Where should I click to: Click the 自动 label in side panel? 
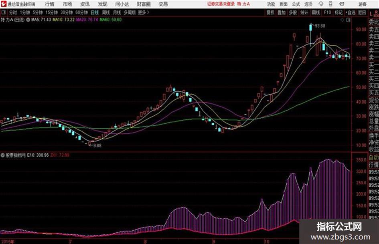tap(374, 158)
